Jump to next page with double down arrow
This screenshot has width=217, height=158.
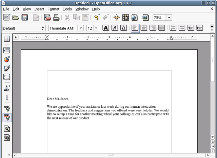click(213, 151)
